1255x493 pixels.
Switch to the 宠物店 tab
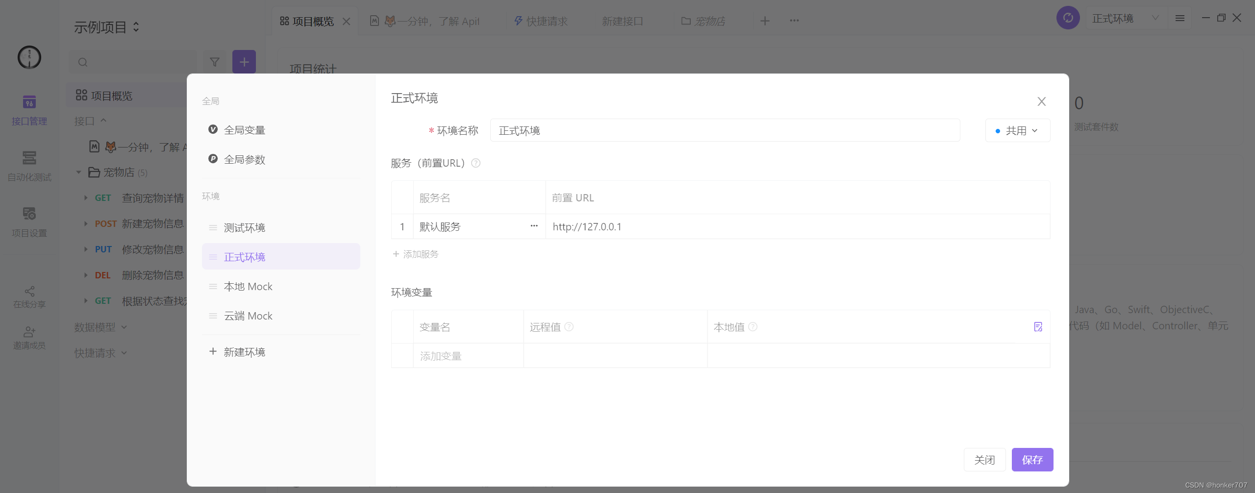coord(703,21)
